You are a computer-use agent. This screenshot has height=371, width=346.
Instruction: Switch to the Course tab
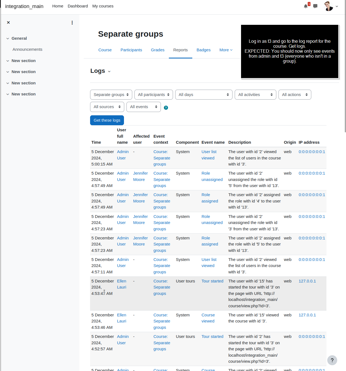pos(105,50)
